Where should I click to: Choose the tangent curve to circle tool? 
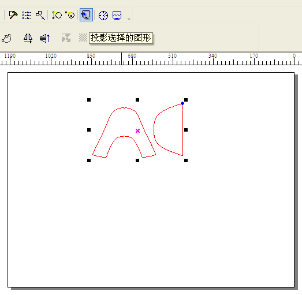[57, 15]
